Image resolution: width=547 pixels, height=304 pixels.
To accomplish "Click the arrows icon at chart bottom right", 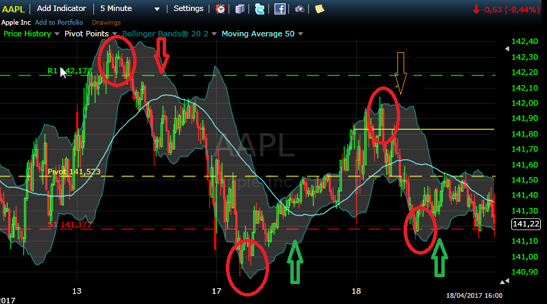I will coord(504,281).
